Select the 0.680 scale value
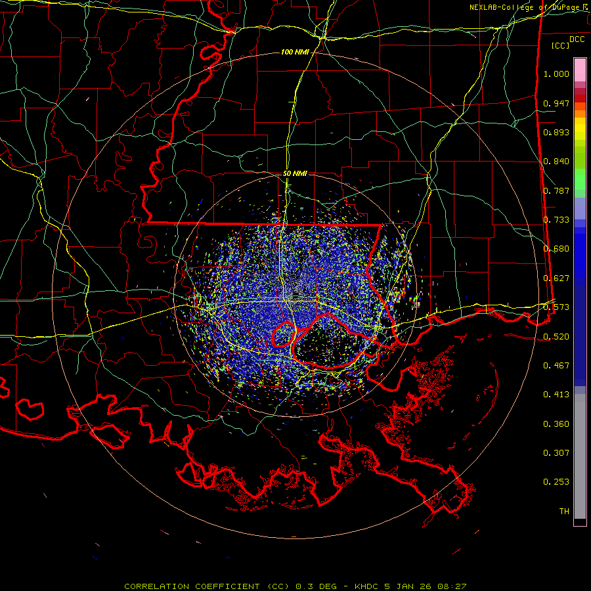The height and width of the screenshot is (591, 591). (556, 249)
